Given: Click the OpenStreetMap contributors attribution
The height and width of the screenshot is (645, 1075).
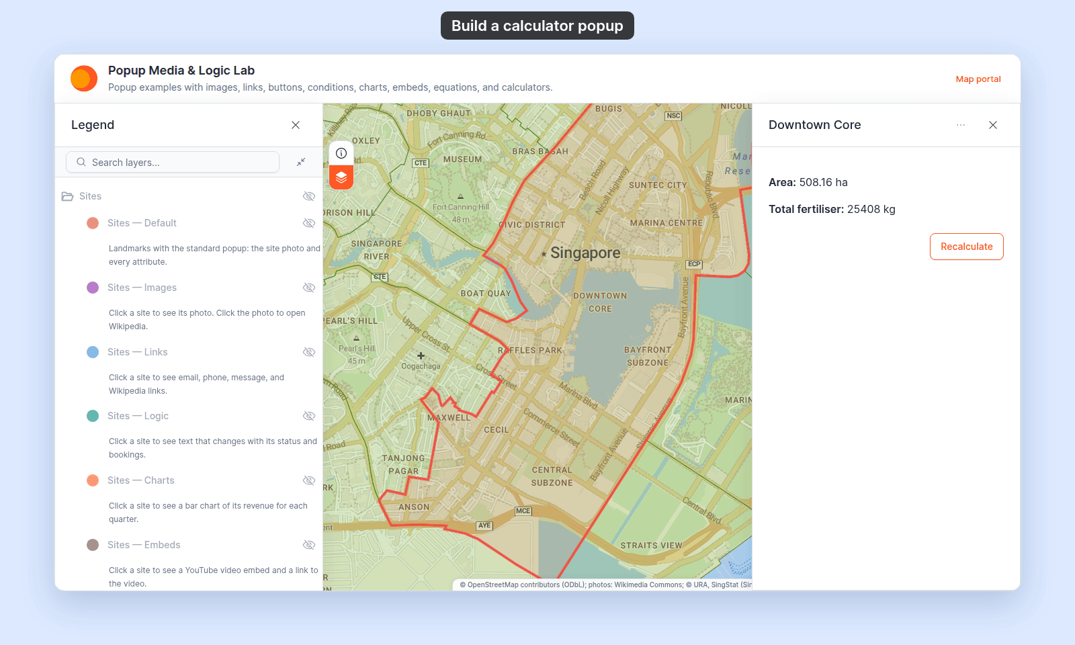Looking at the screenshot, I should (523, 585).
